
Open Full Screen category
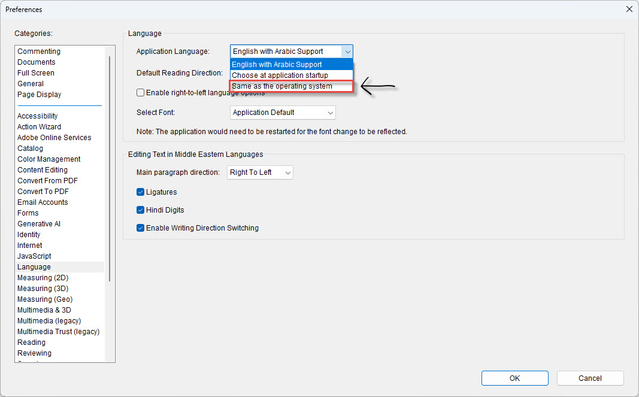[x=36, y=73]
